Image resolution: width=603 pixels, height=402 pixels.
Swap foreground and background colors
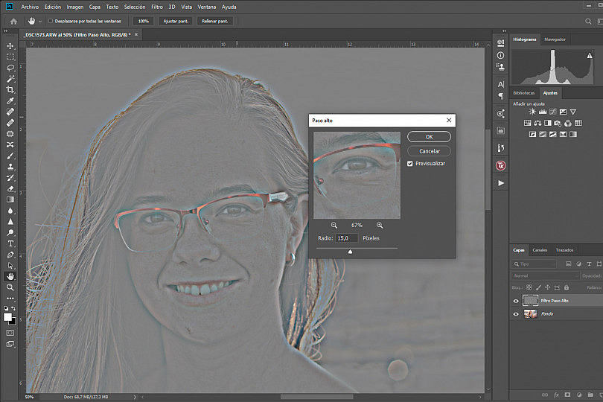(13, 308)
